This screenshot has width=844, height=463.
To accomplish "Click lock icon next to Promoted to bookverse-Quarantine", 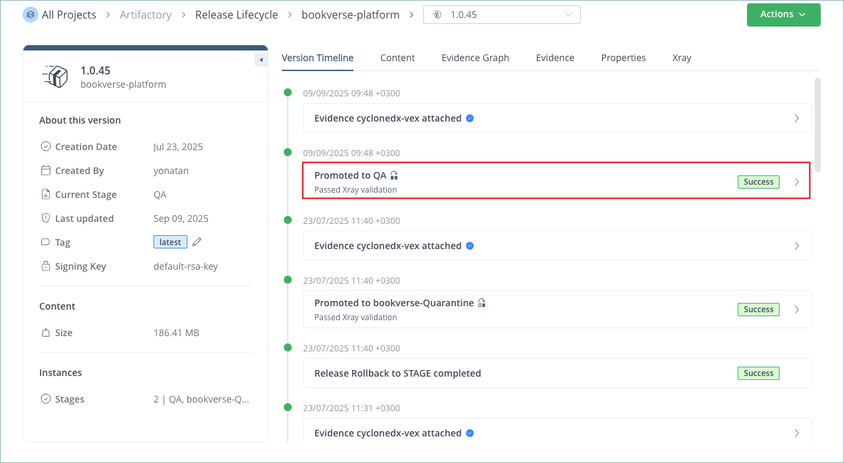I will [x=482, y=303].
